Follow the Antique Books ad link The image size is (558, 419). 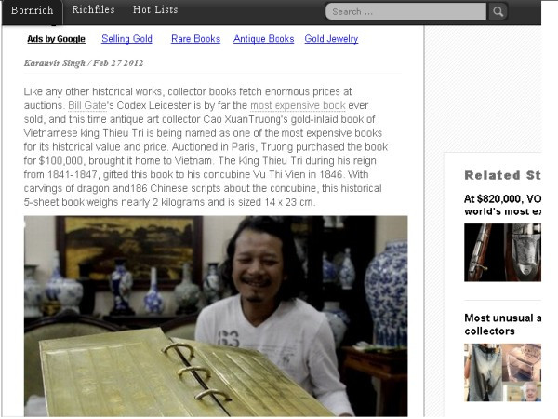pyautogui.click(x=264, y=39)
